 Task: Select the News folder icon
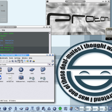pos(43,71)
